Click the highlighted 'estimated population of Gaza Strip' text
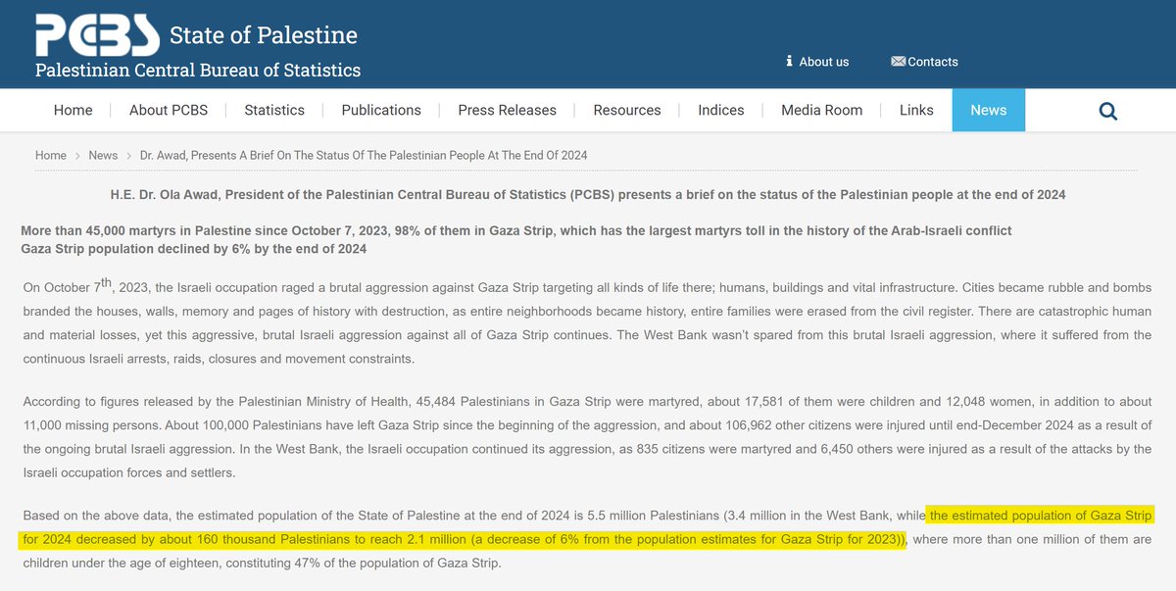The width and height of the screenshot is (1176, 591). tap(587, 527)
